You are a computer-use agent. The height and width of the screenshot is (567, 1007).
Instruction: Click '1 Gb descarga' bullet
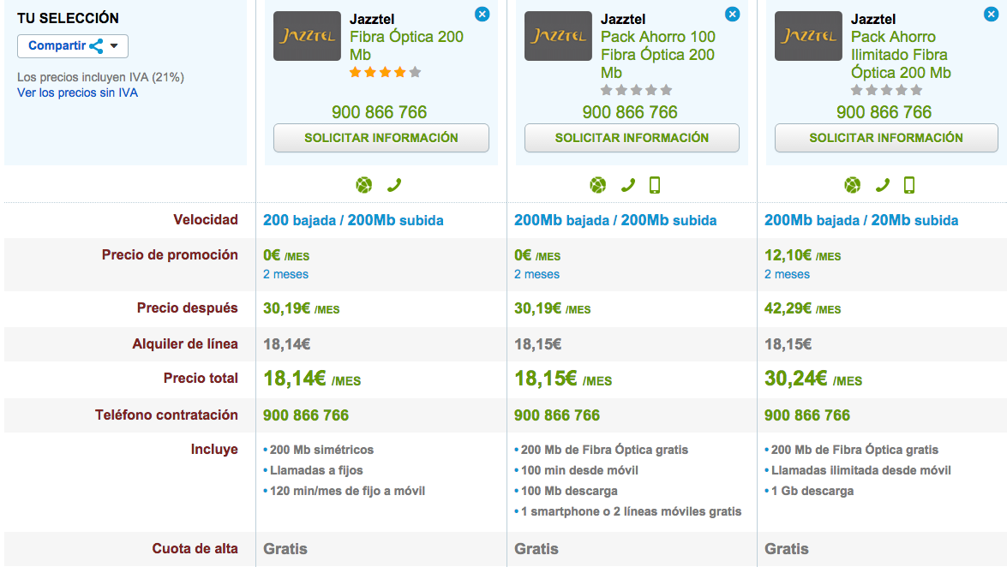click(812, 492)
